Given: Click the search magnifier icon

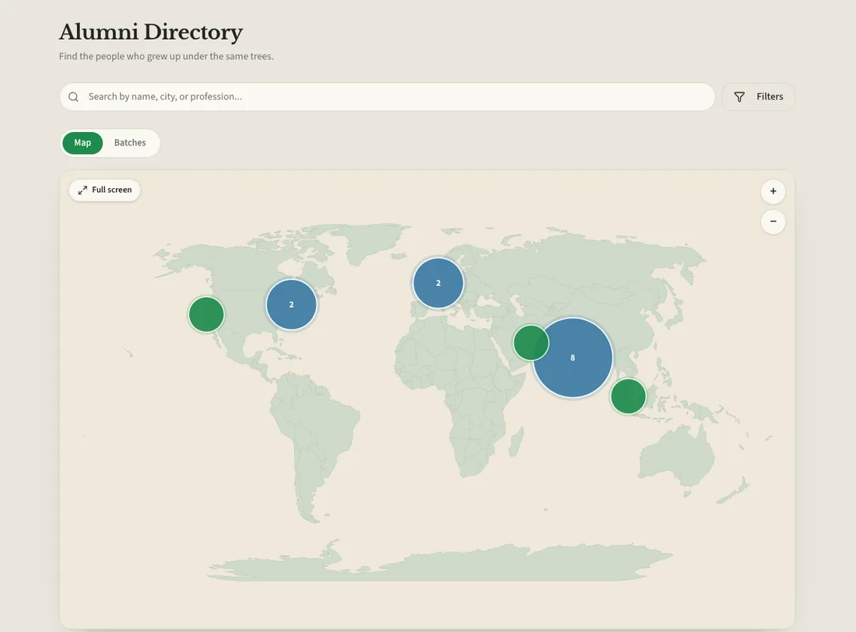Looking at the screenshot, I should tap(73, 97).
